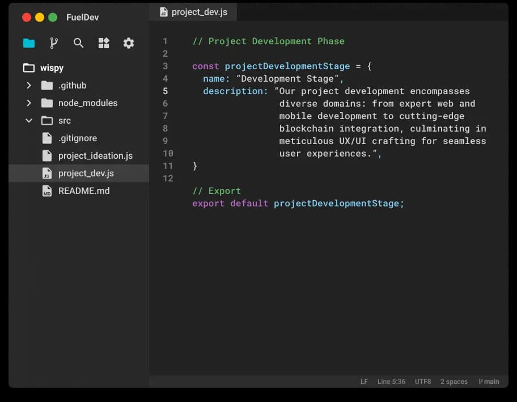Change the 2 spaces indentation setting
The width and height of the screenshot is (517, 402).
(x=454, y=382)
